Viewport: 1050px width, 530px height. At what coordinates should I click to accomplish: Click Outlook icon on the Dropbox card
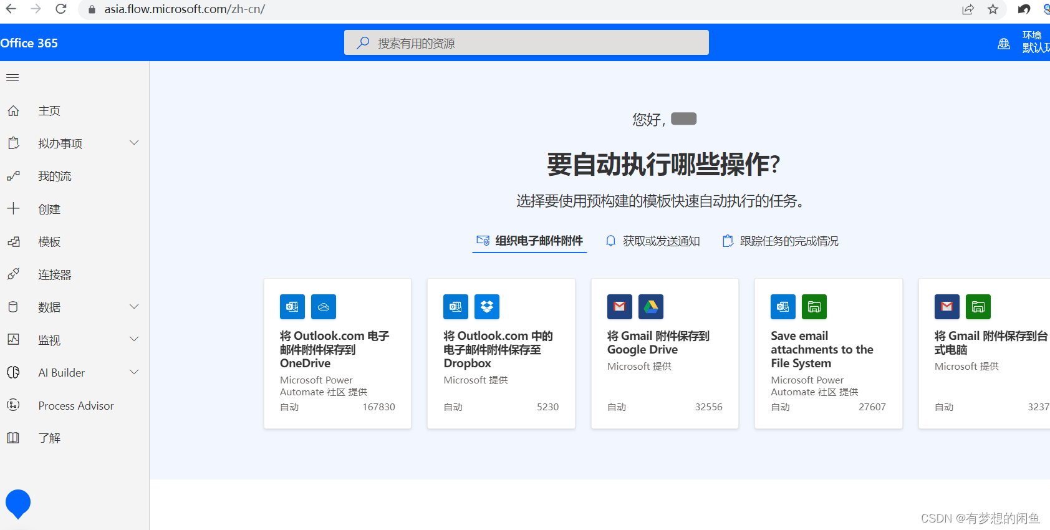click(456, 307)
